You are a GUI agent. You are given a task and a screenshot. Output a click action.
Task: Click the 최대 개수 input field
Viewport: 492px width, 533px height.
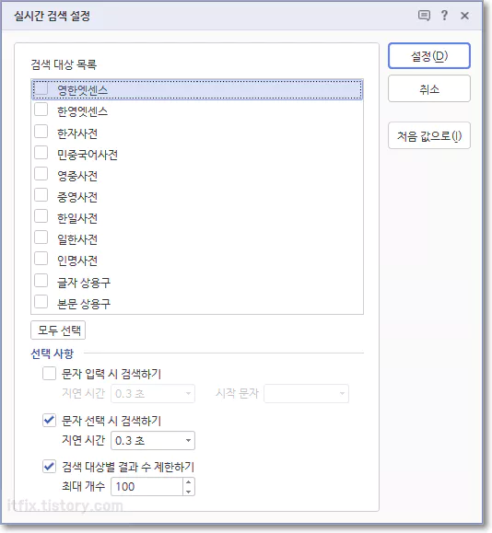click(147, 487)
